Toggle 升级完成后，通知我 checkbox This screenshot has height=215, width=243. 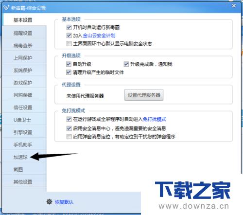coord(126,64)
